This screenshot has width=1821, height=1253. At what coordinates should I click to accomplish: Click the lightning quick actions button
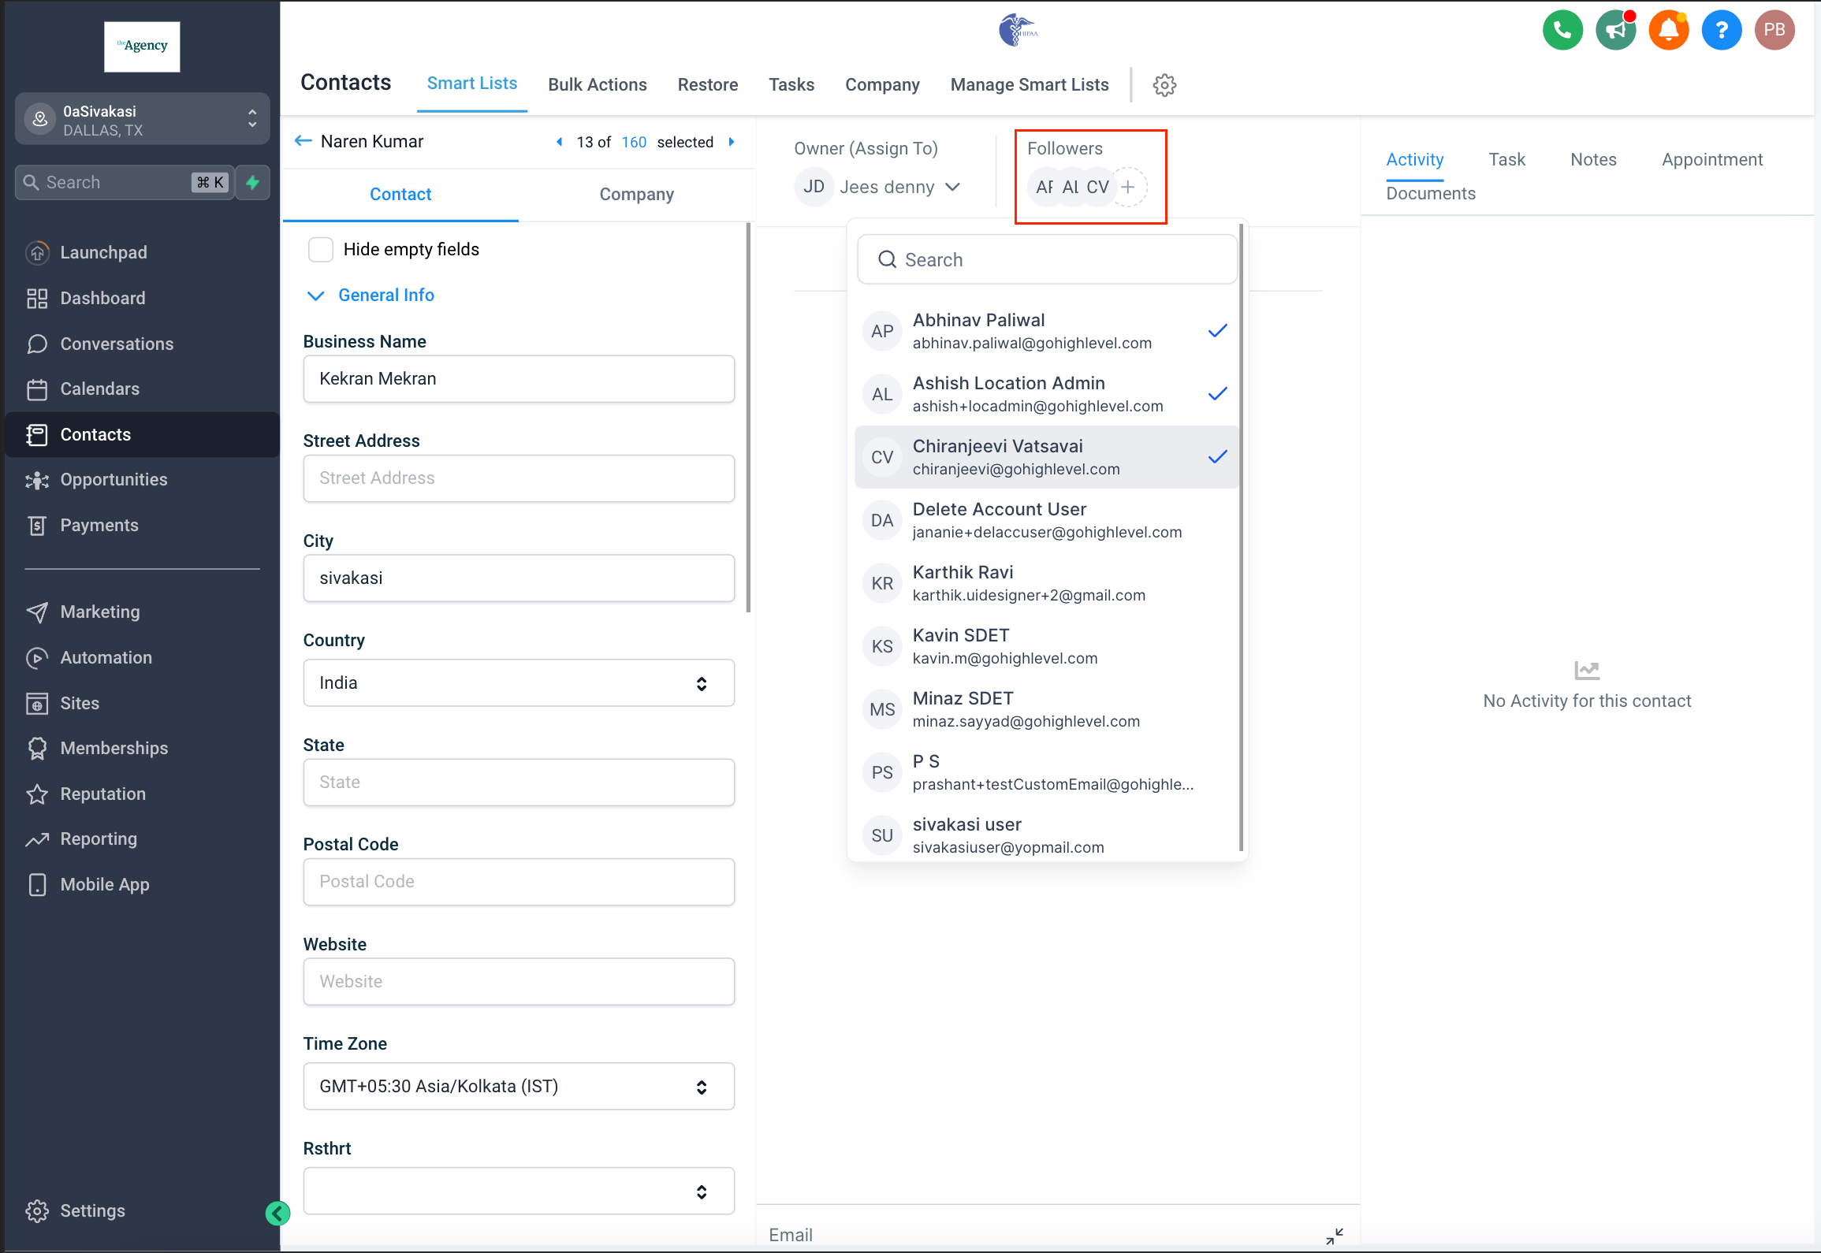253,182
